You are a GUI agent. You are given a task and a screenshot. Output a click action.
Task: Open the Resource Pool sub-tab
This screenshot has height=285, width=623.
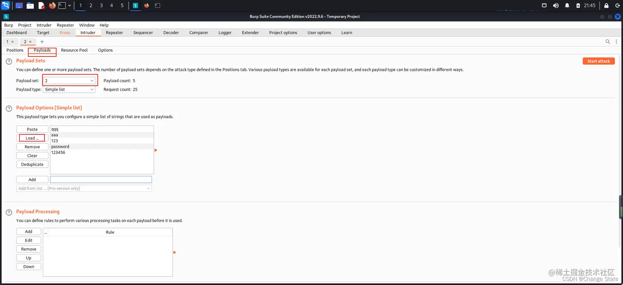(74, 50)
